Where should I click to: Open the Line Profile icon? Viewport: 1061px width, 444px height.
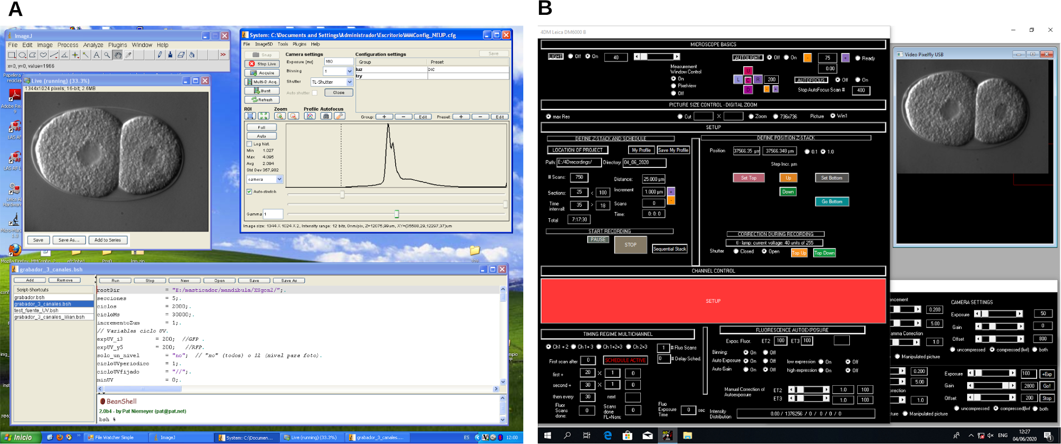point(310,116)
